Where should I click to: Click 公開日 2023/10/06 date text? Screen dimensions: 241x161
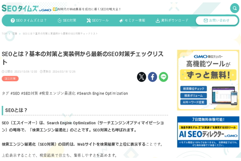tap(19, 72)
